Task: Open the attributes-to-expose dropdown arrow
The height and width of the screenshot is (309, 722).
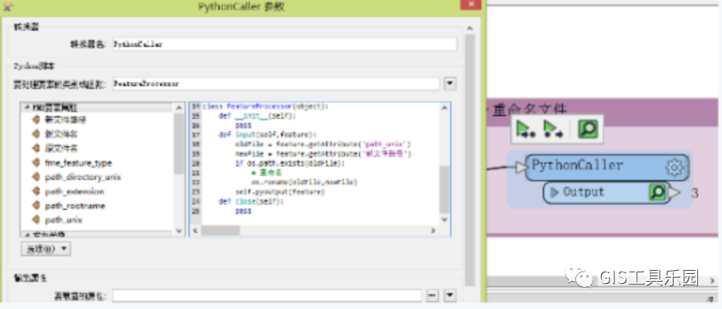Action: click(450, 296)
